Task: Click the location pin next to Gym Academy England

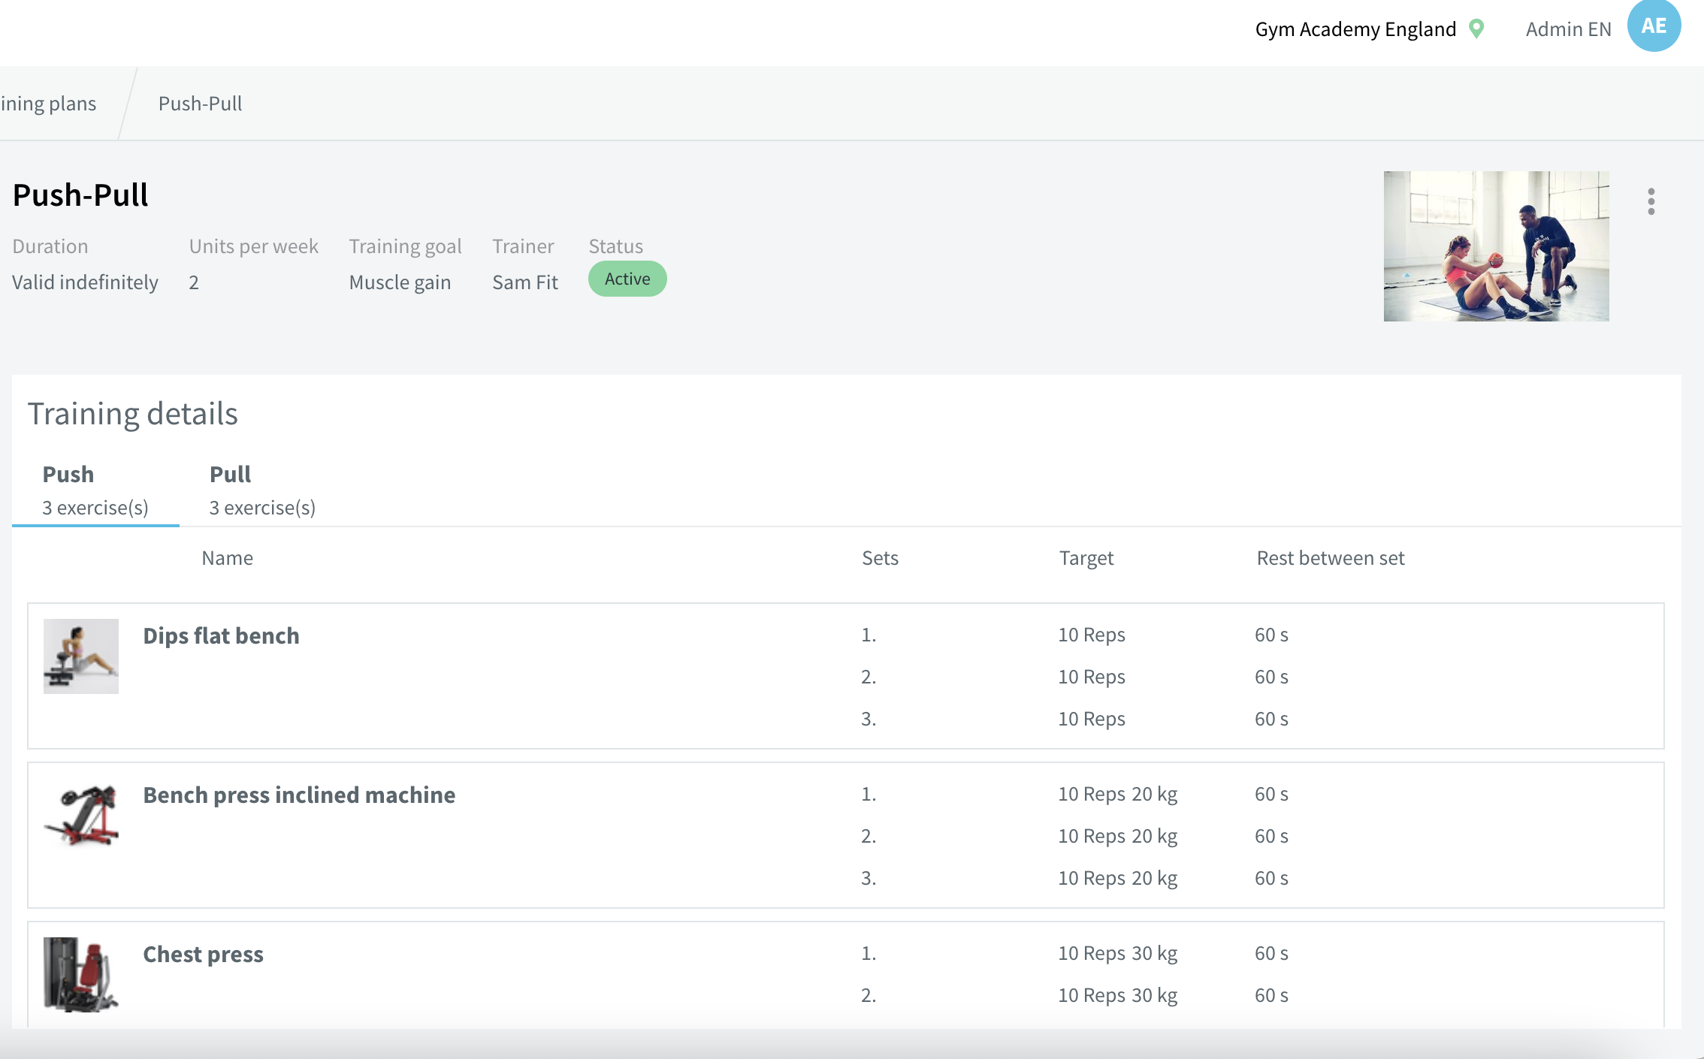Action: (x=1476, y=29)
